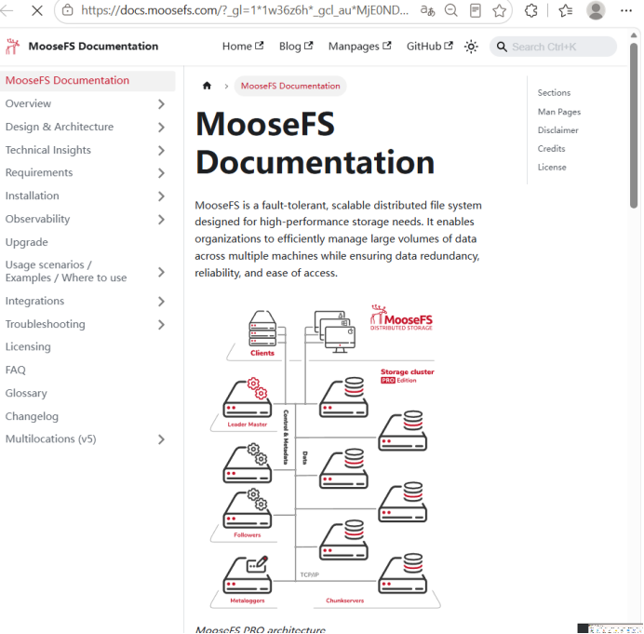The image size is (644, 634).
Task: Jump to the Credits section
Action: 551,148
